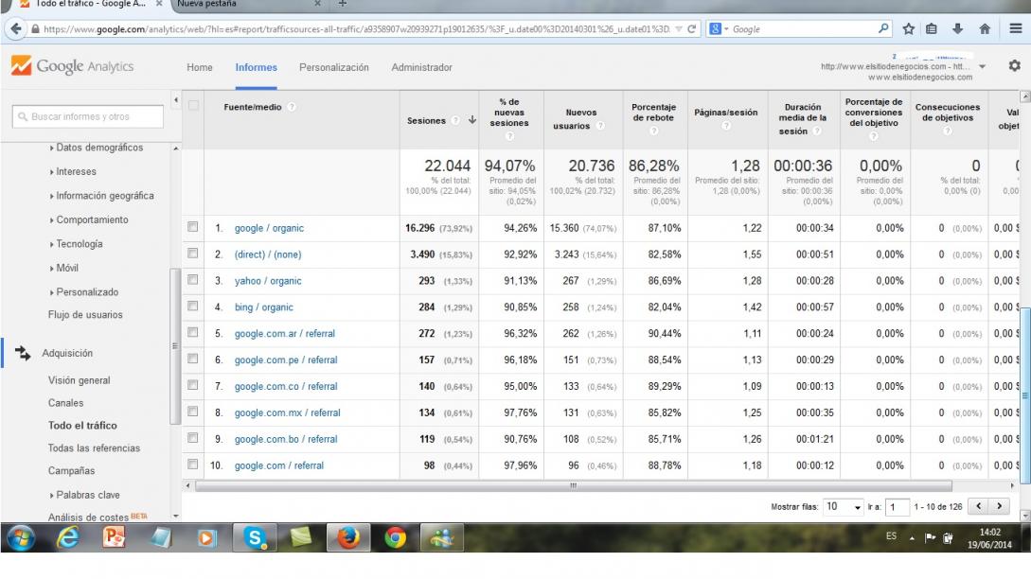The height and width of the screenshot is (579, 1031).
Task: Click the browser URL address bar
Action: click(357, 29)
